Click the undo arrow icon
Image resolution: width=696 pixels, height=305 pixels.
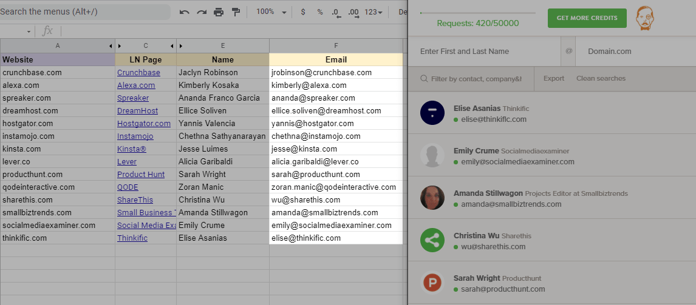coord(185,12)
